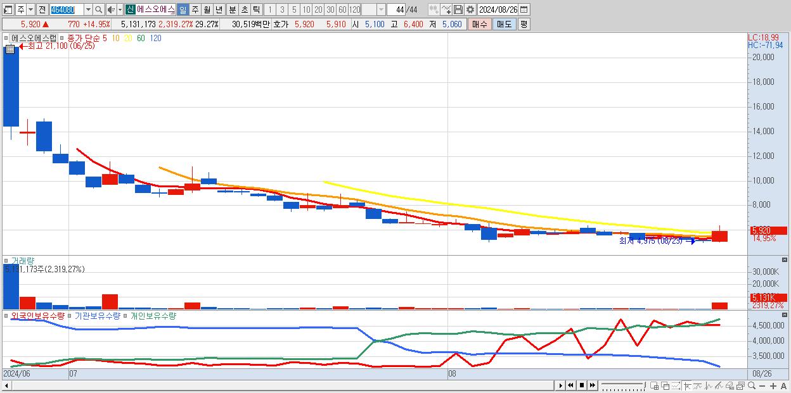Click the stock code field showing 464080
This screenshot has height=393, width=791.
click(x=67, y=9)
